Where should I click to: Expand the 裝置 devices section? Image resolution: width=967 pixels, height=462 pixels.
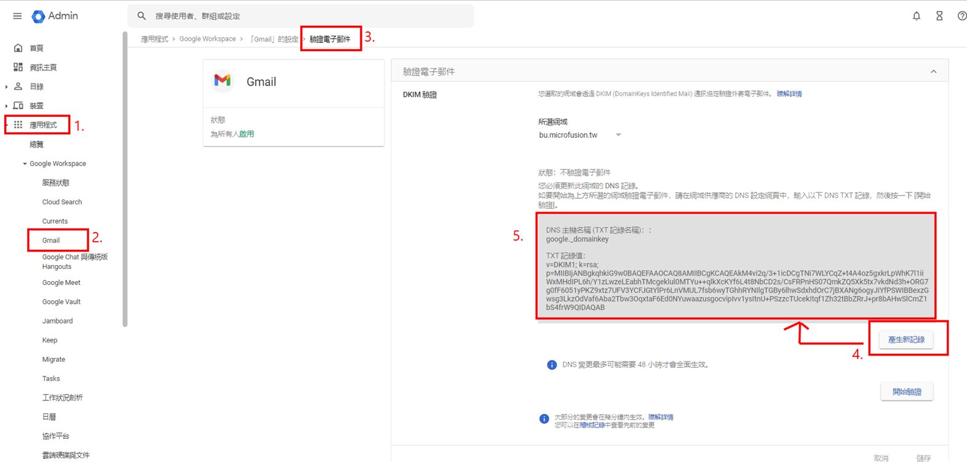click(x=7, y=106)
